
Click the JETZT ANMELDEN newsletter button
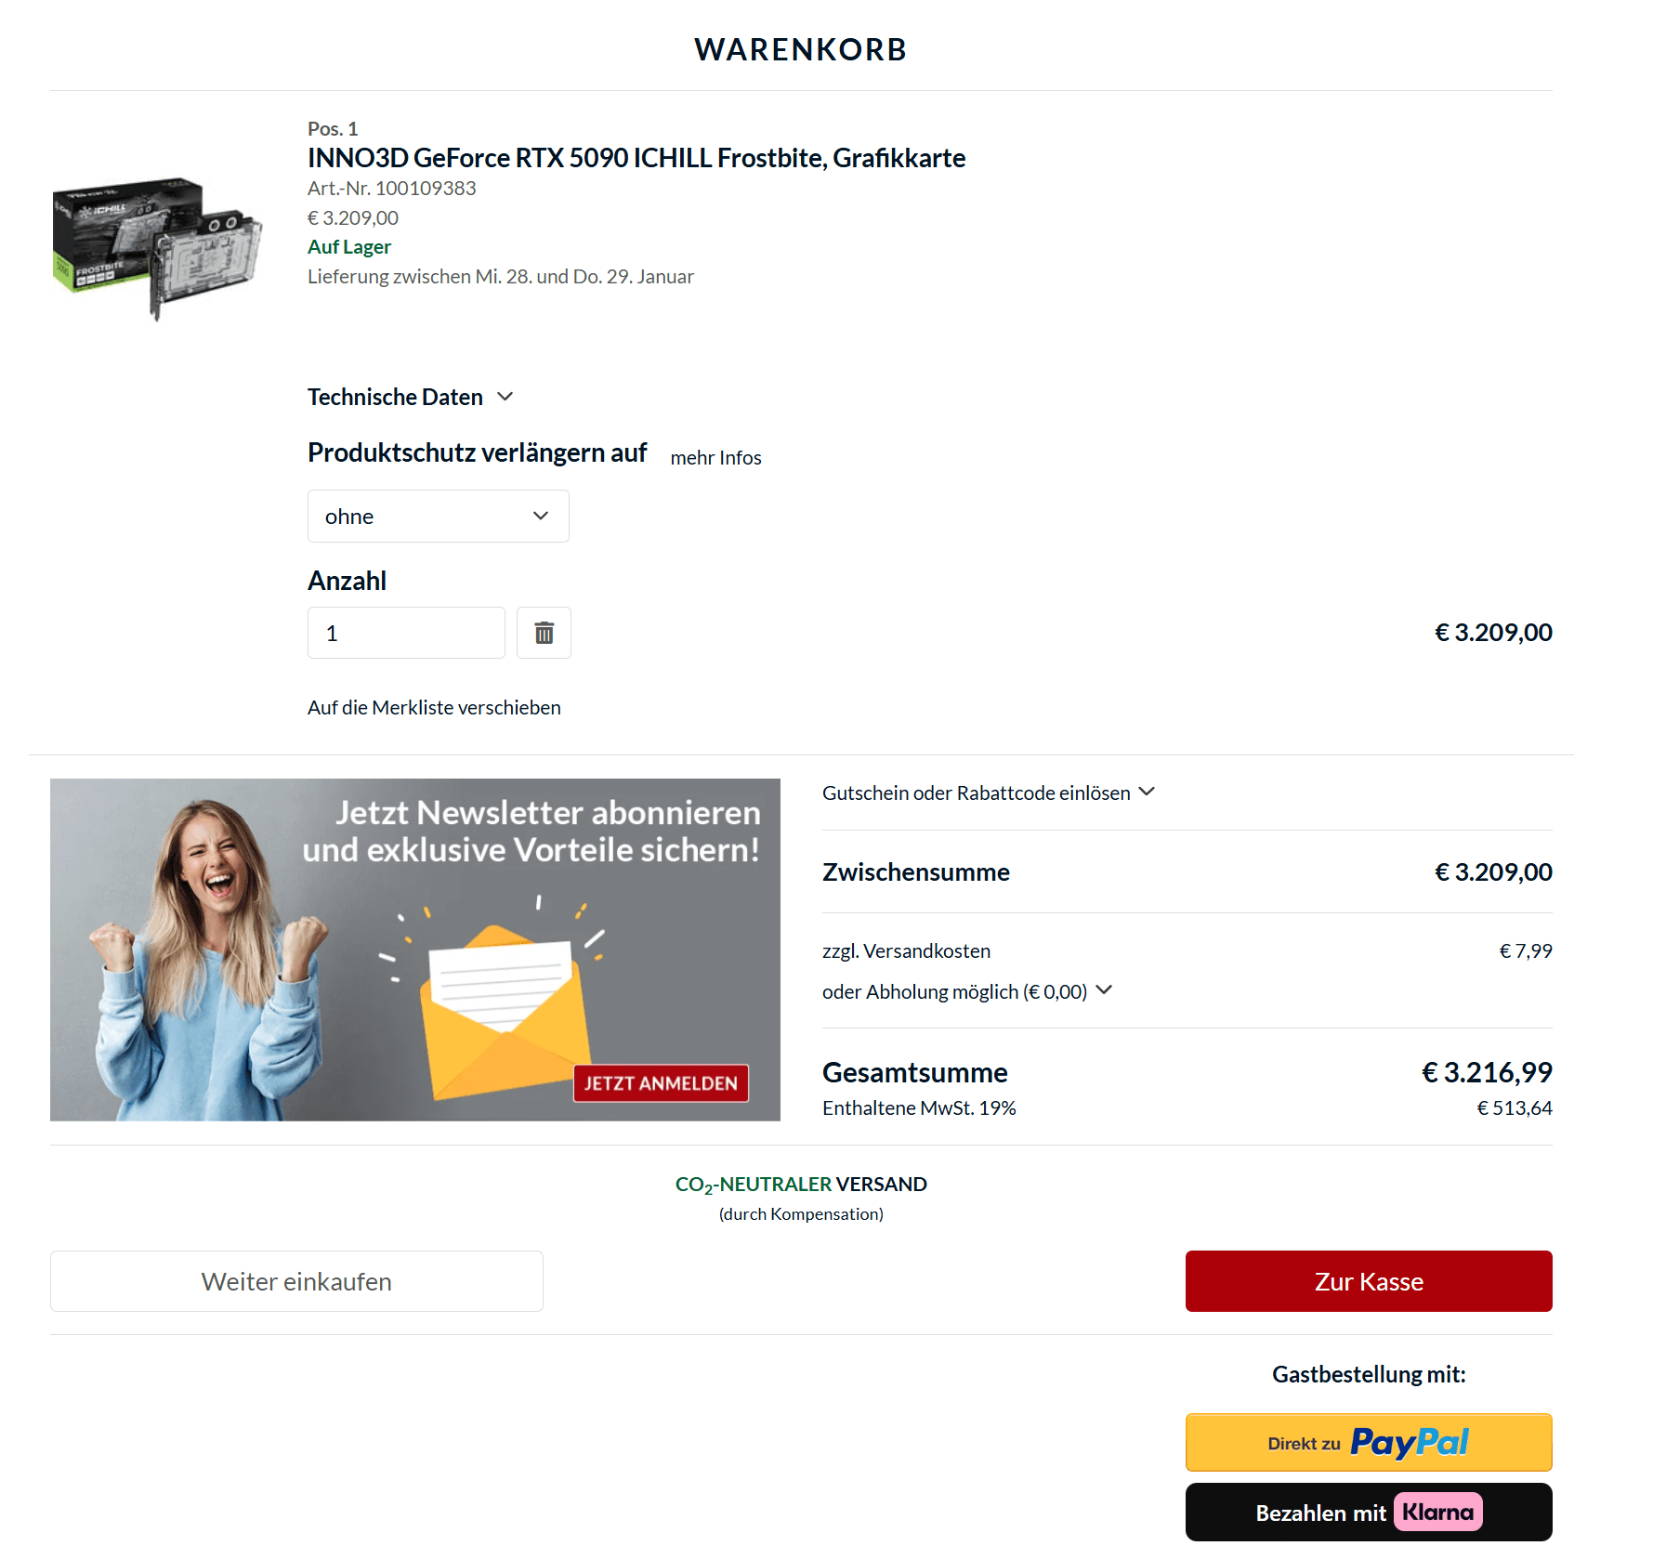(x=661, y=1083)
